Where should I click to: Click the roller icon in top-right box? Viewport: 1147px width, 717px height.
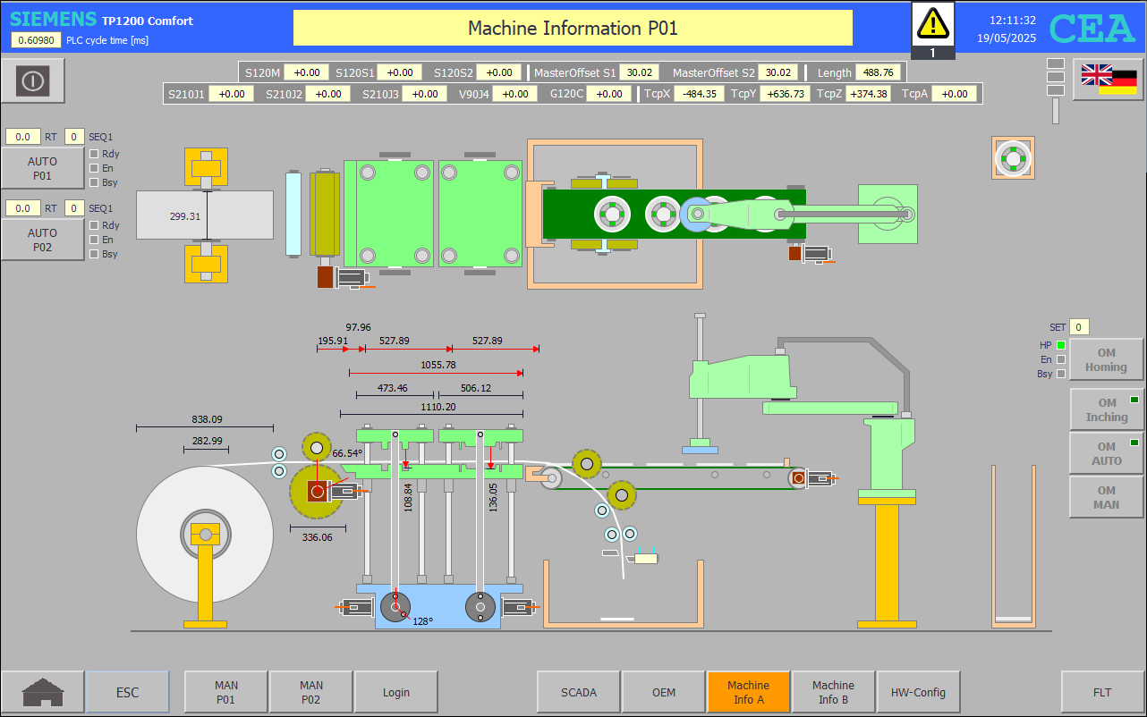pyautogui.click(x=1013, y=158)
